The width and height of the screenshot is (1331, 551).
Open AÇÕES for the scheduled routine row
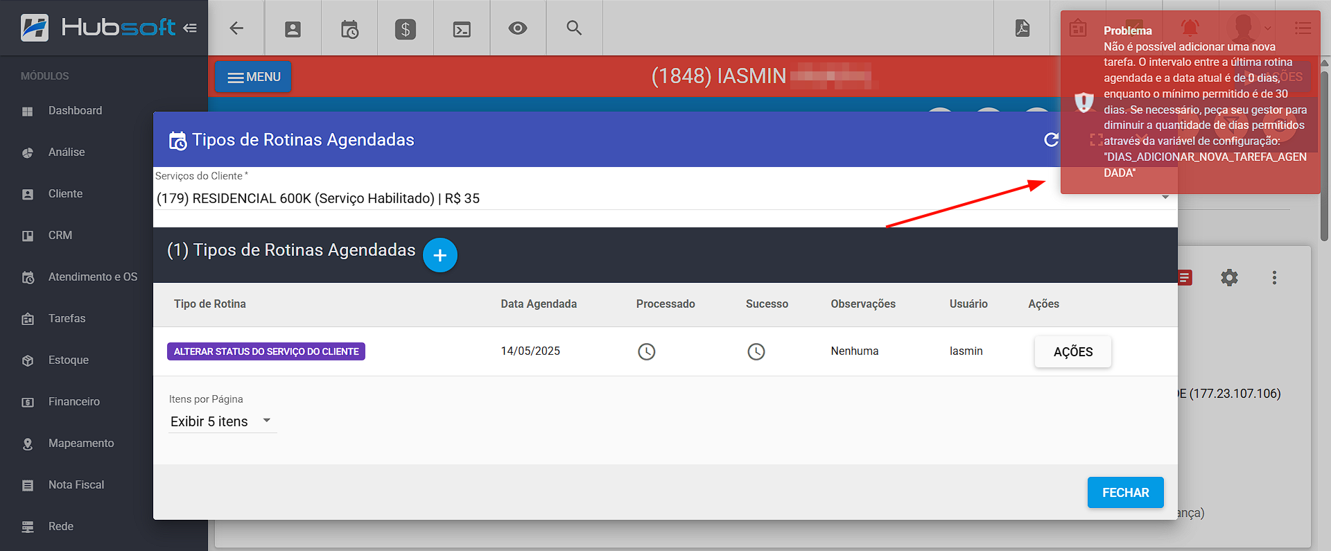pos(1073,352)
